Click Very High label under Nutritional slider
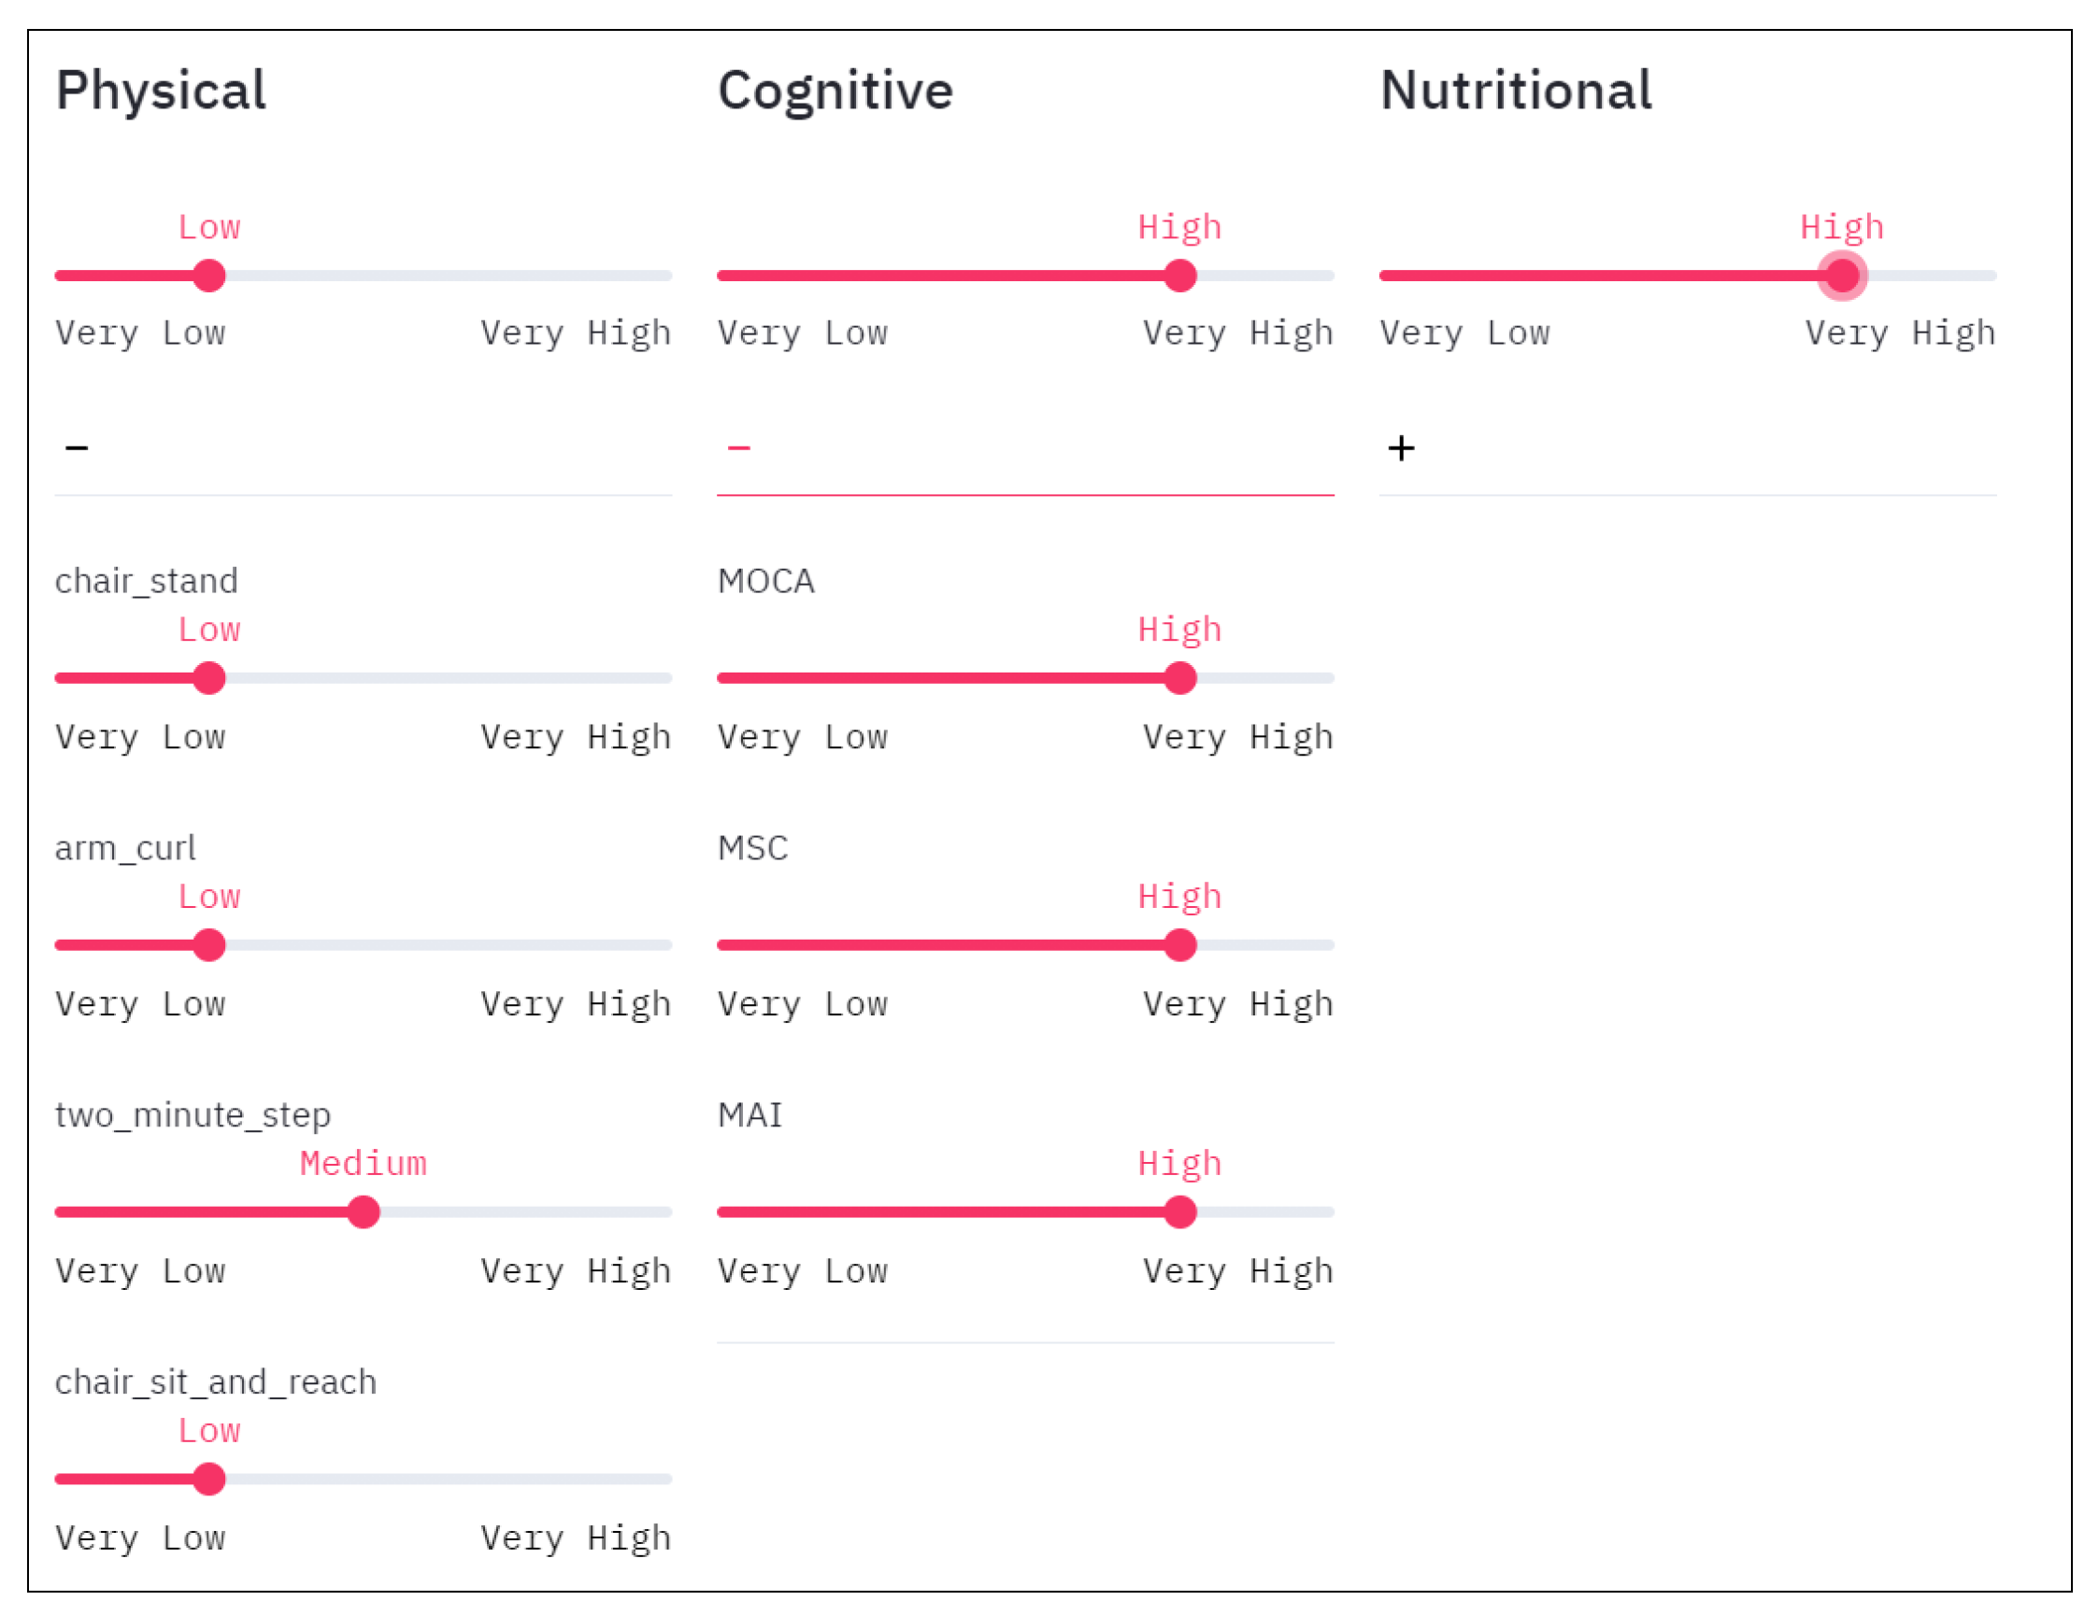Image resolution: width=2099 pixels, height=1615 pixels. (x=1900, y=333)
